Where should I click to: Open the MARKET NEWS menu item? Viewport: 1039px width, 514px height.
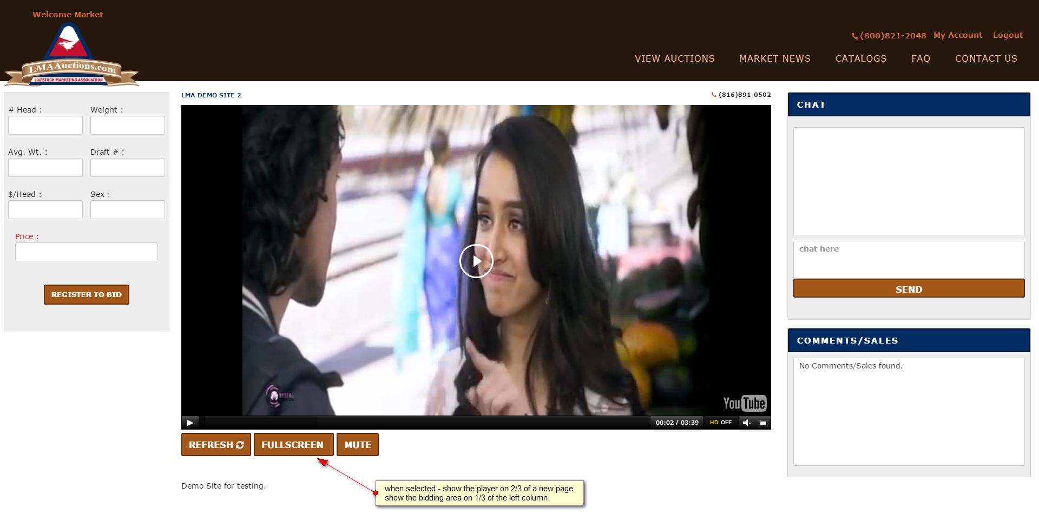pos(775,58)
